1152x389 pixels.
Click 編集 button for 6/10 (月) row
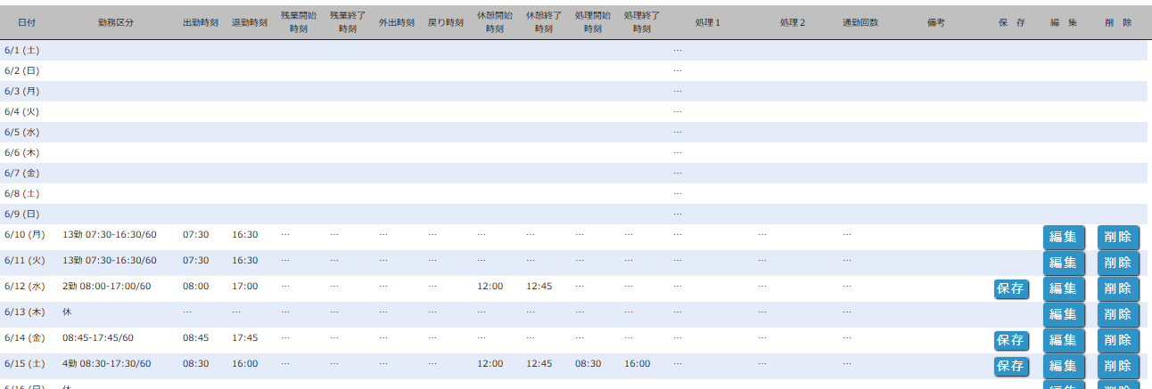(x=1064, y=237)
